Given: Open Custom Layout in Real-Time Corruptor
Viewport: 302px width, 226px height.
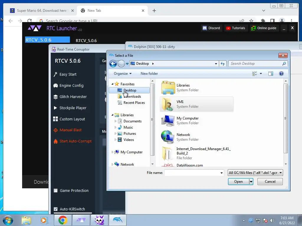Looking at the screenshot, I should [x=69, y=119].
